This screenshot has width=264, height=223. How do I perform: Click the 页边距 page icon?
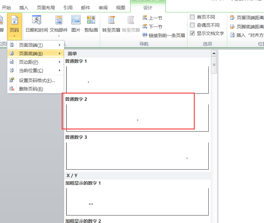[11, 62]
